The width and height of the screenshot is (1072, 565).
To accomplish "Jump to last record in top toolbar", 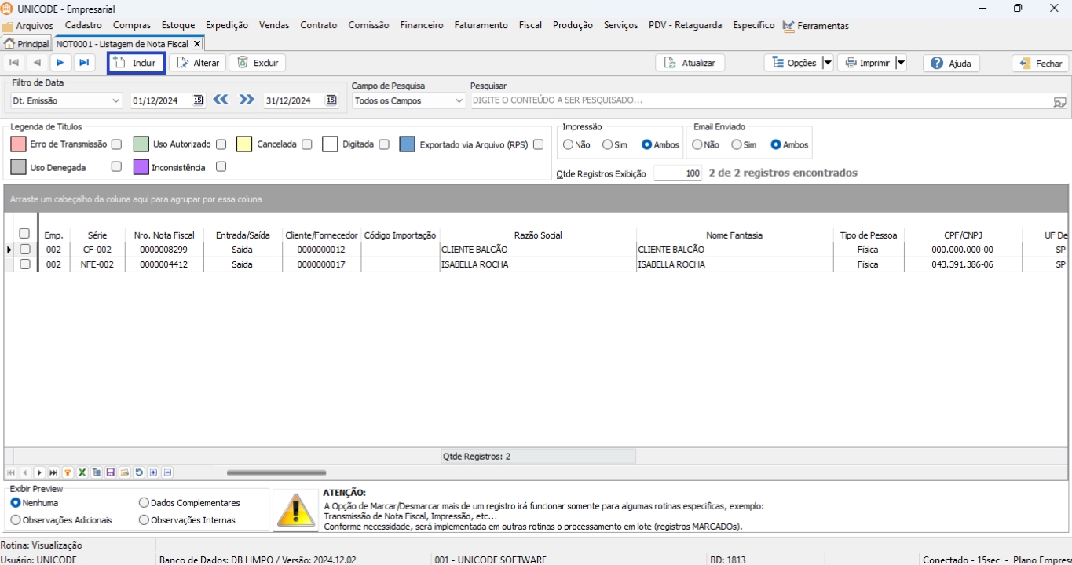I will click(84, 63).
